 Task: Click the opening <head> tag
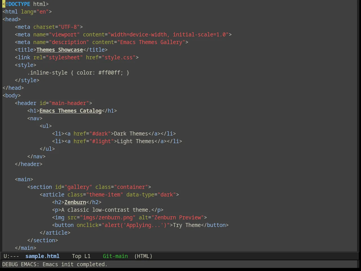pyautogui.click(x=12, y=19)
